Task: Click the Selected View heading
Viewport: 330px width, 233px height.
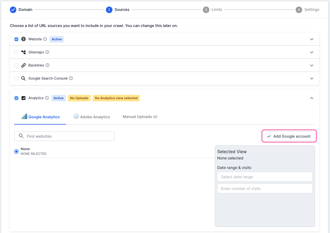Action: coord(232,152)
